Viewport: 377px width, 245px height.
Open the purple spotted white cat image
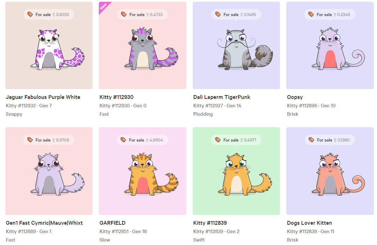pyautogui.click(x=57, y=49)
